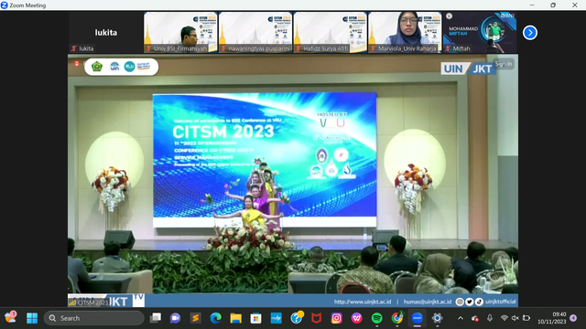Open the Teams Chat taskbar icon
Screen dimensions: 586x329
click(x=175, y=318)
